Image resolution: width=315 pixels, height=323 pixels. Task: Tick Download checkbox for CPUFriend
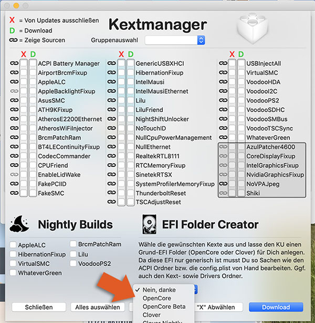tap(33, 165)
